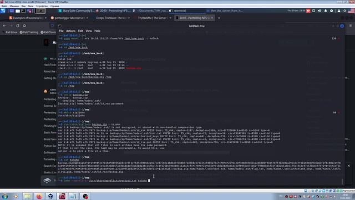Open VirtualBox 'Файл' menu
The width and height of the screenshot is (355, 200).
pyautogui.click(x=4, y=6)
